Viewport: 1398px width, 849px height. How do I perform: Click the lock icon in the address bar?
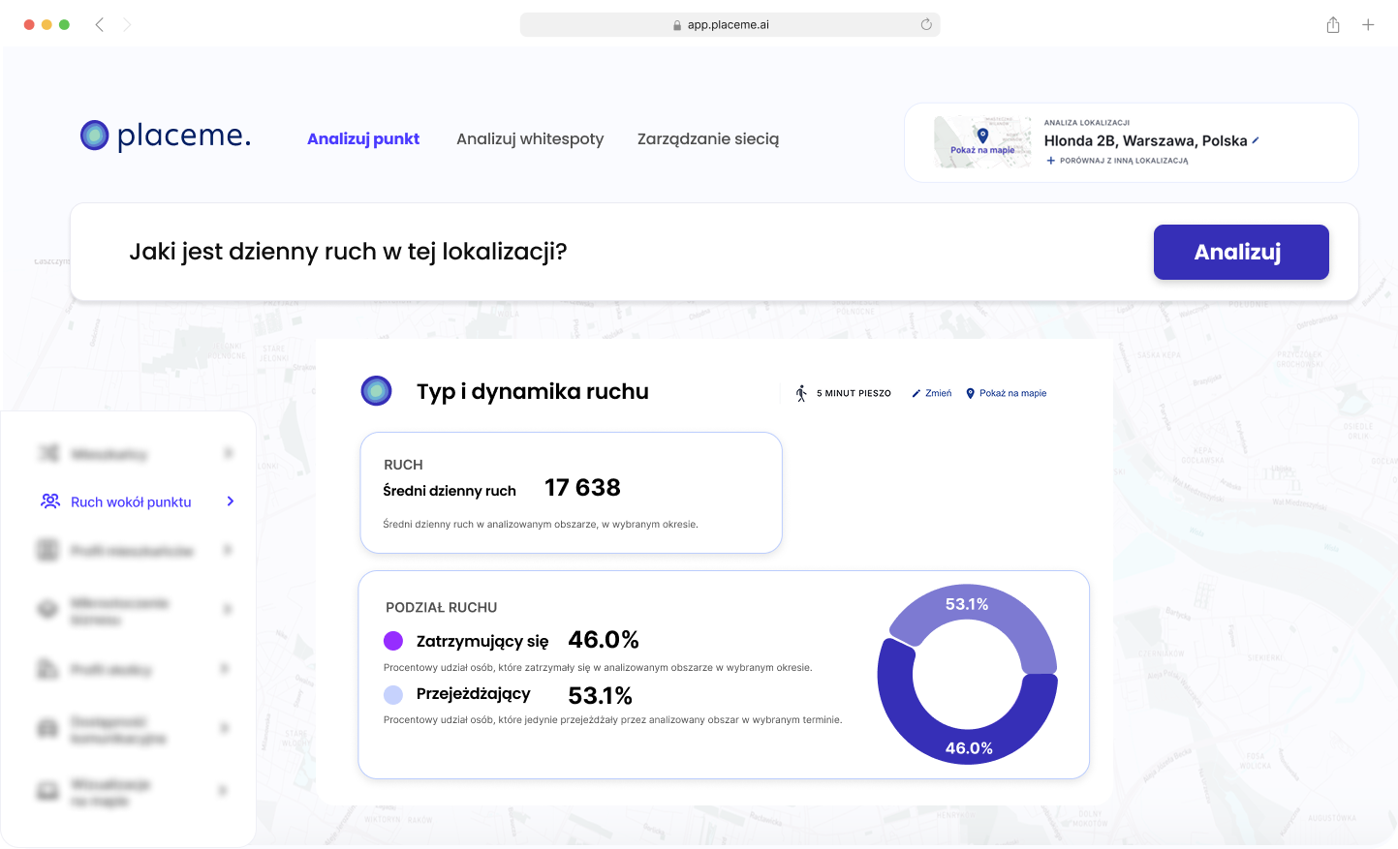coord(677,25)
